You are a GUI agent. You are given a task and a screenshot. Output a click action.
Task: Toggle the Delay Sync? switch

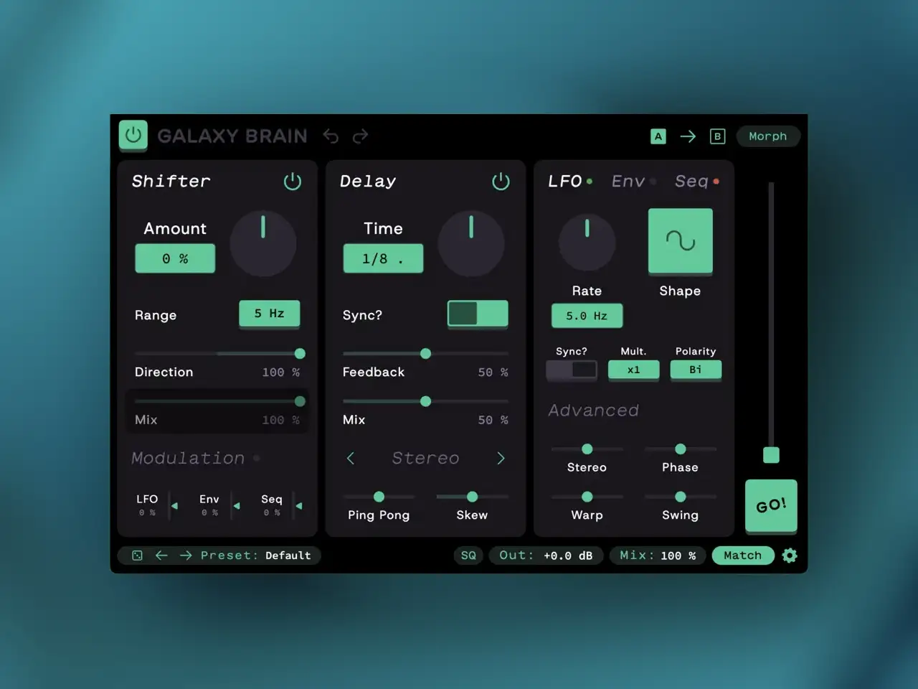click(478, 314)
